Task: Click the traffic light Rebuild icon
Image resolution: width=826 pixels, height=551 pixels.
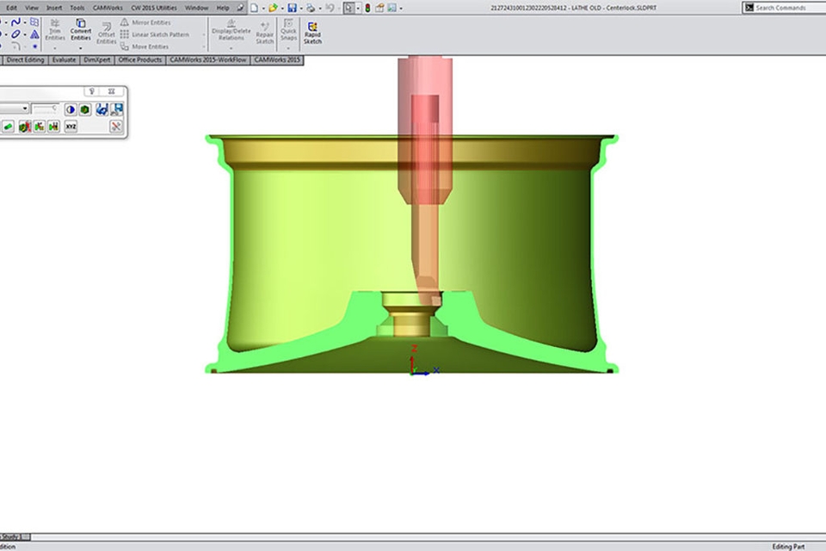Action: tap(366, 8)
